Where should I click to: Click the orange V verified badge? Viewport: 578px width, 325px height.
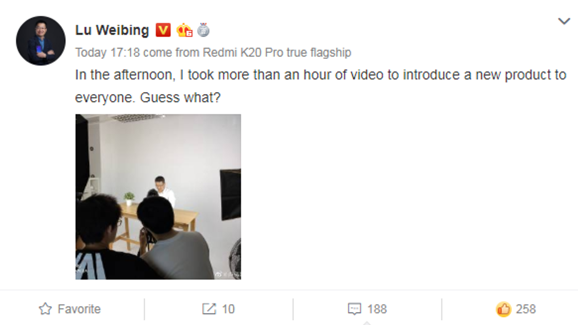(163, 30)
